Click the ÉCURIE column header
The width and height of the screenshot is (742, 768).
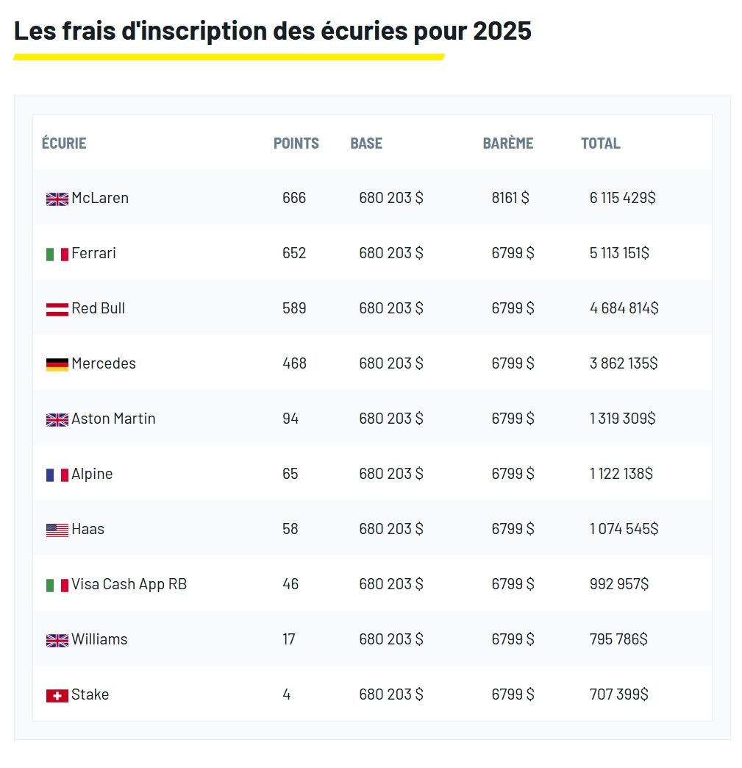pyautogui.click(x=64, y=143)
